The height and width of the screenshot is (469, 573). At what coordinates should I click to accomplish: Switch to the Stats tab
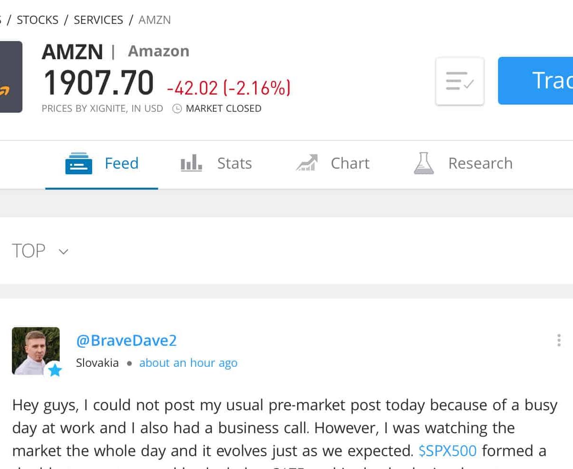(216, 163)
